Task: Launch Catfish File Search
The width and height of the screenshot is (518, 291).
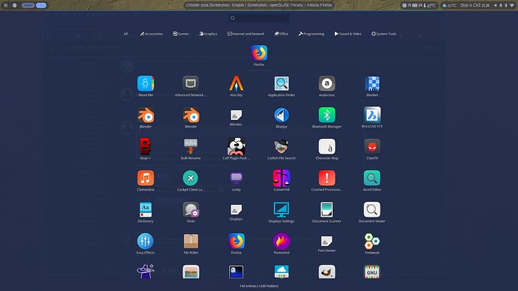Action: pos(282,149)
